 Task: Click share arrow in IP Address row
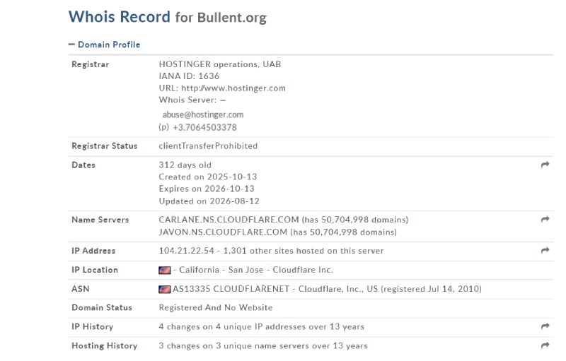pyautogui.click(x=545, y=250)
